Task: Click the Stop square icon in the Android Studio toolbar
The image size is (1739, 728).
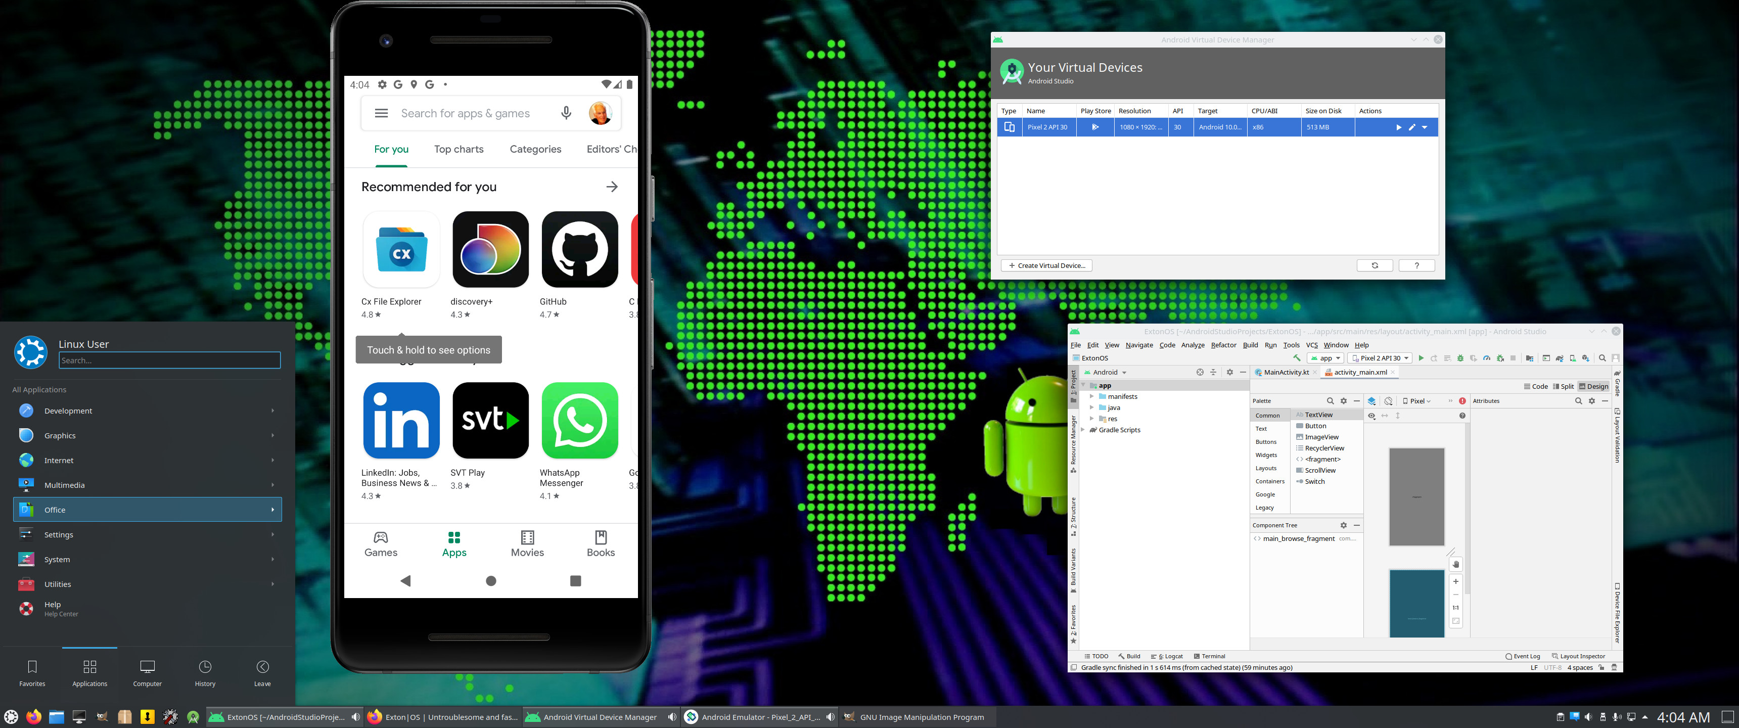Action: click(x=1513, y=358)
